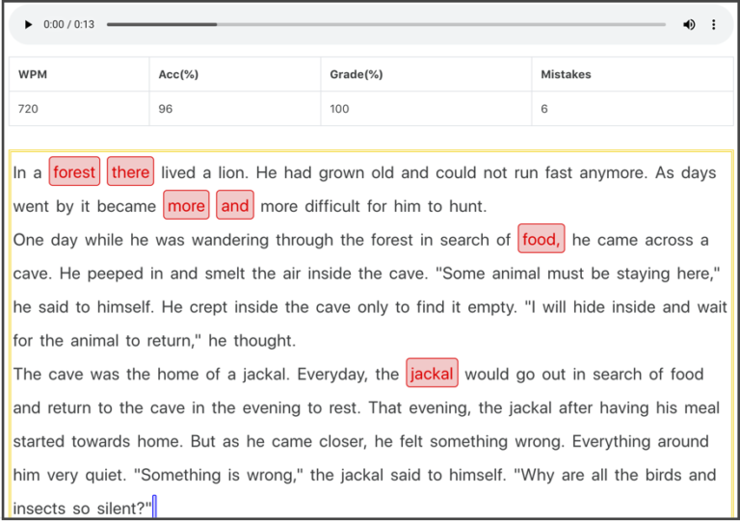Click the word 'closer,' in the passage
740x521 pixels.
pos(343,442)
